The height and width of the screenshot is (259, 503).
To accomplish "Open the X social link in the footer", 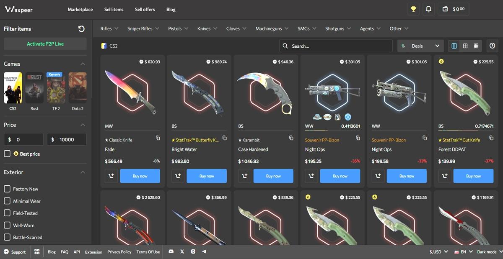I will point(182,251).
